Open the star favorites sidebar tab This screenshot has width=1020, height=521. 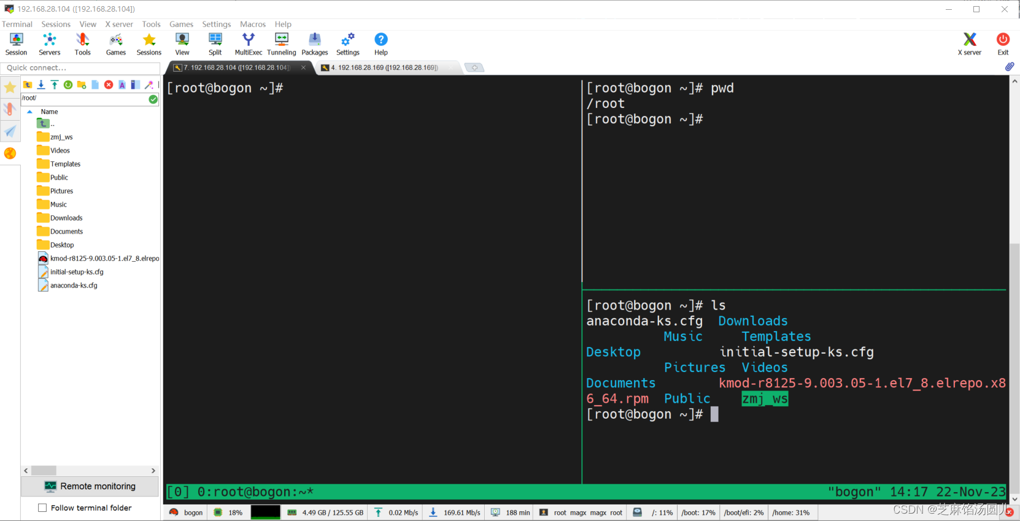click(10, 88)
